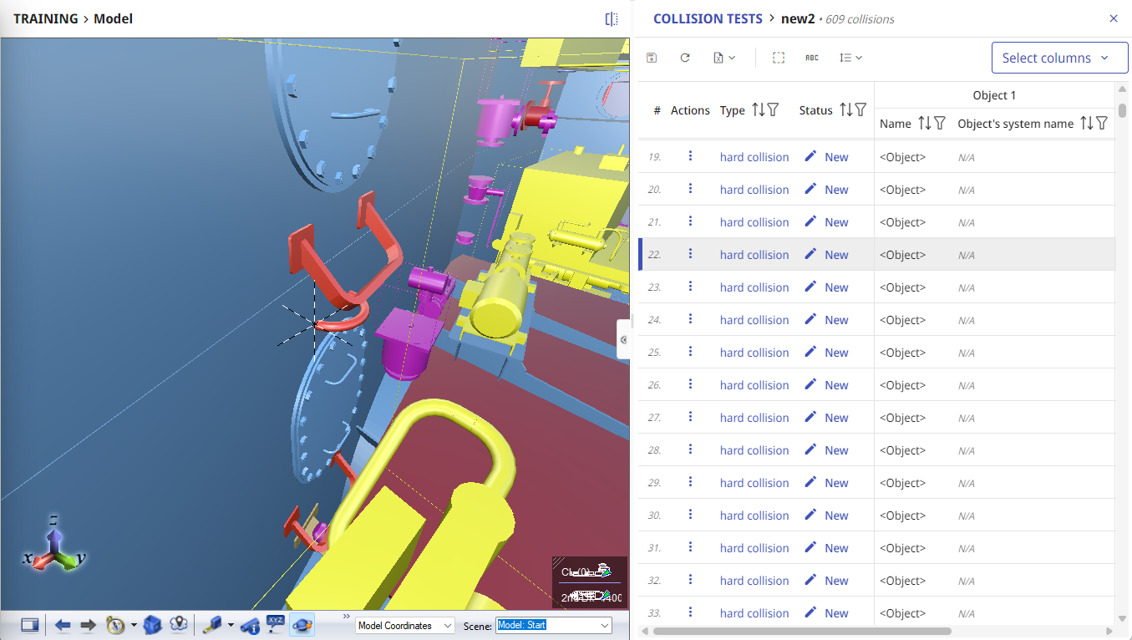Open the row height dropdown
Screen dimensions: 1132x640
pos(850,58)
